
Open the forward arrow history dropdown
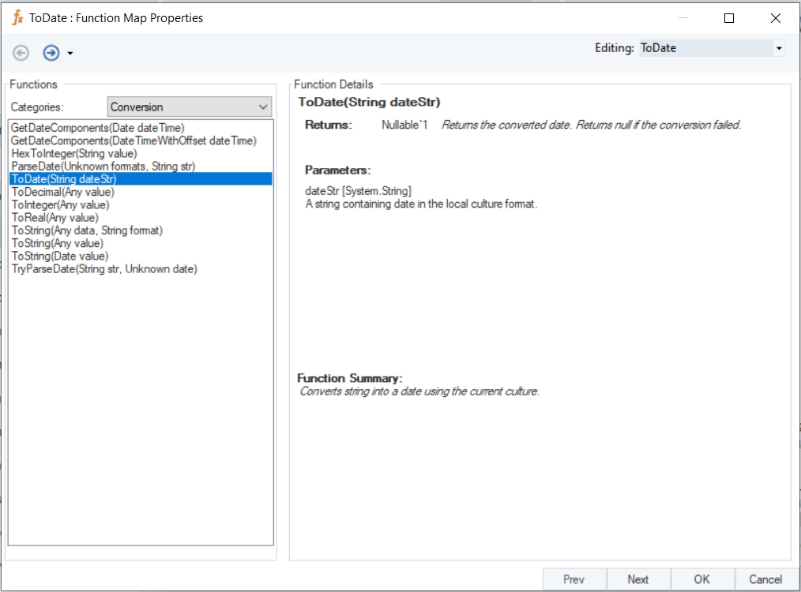pyautogui.click(x=70, y=54)
